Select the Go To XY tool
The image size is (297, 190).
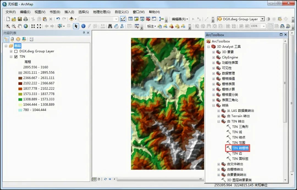coord(122,26)
